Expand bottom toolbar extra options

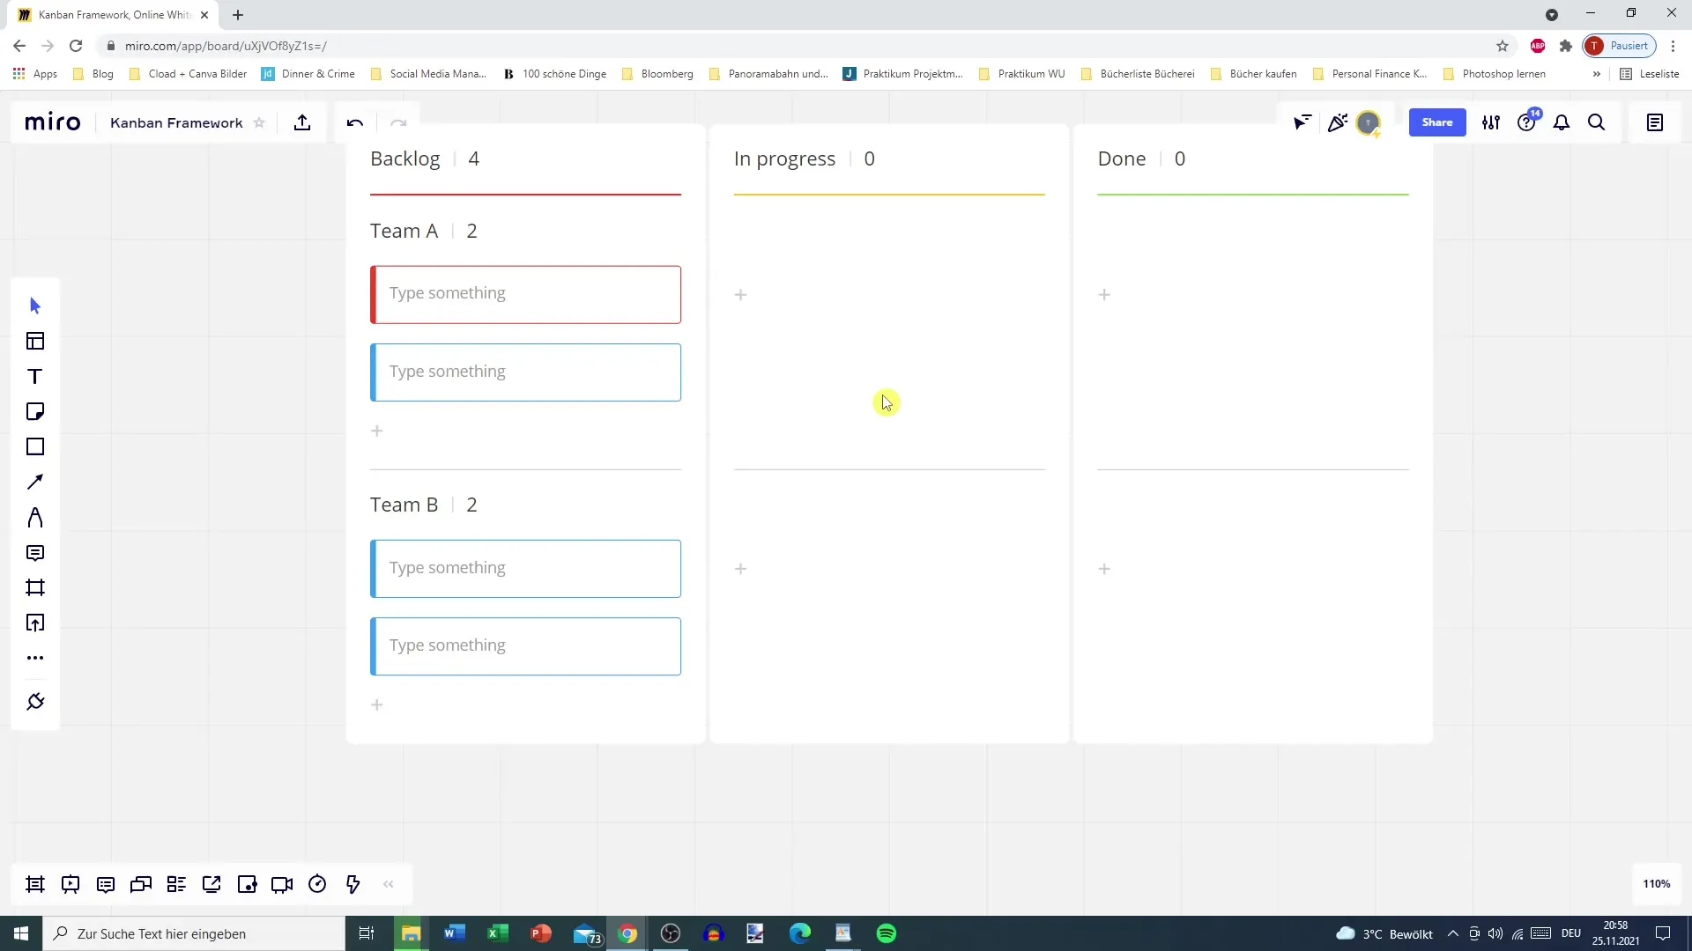coord(388,884)
